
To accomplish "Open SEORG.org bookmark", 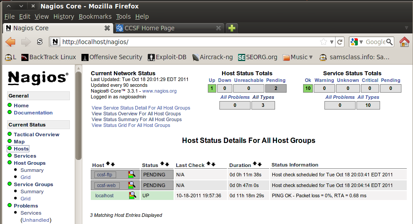I will pos(258,57).
